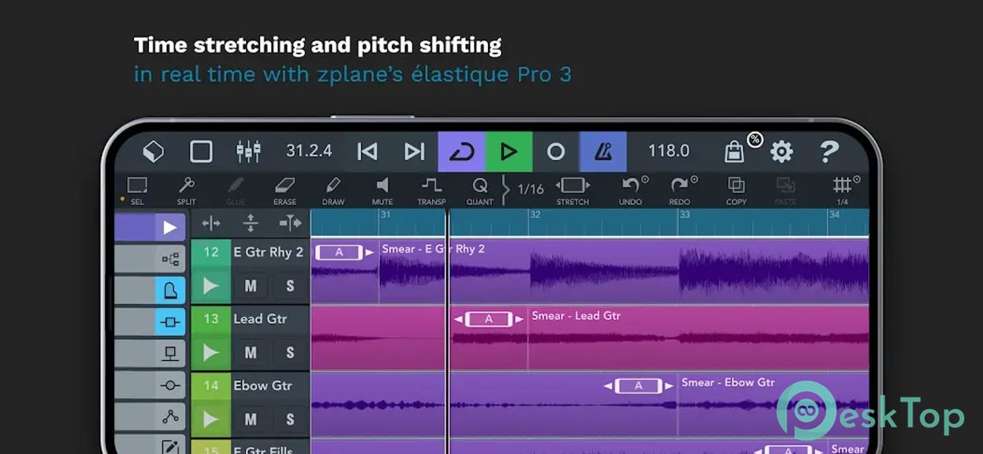Click the horizontal zoom arrows icon
Screen dimensions: 983x454
(x=211, y=222)
